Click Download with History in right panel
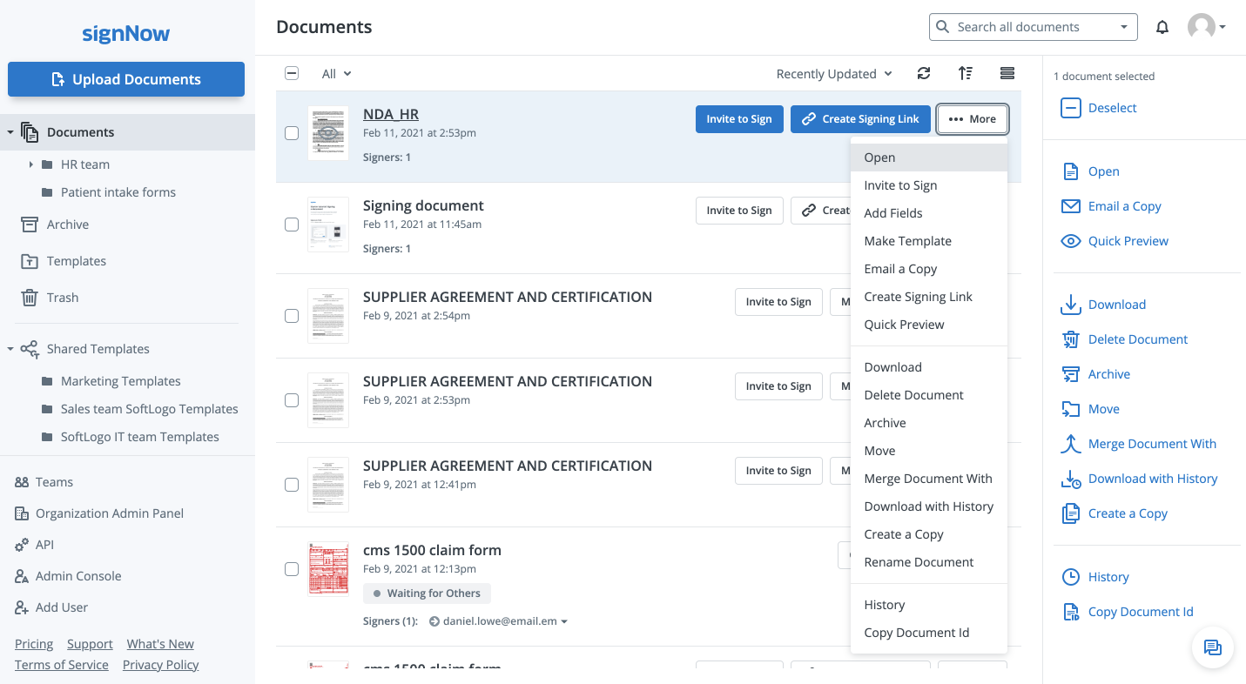The width and height of the screenshot is (1246, 684). (x=1152, y=479)
